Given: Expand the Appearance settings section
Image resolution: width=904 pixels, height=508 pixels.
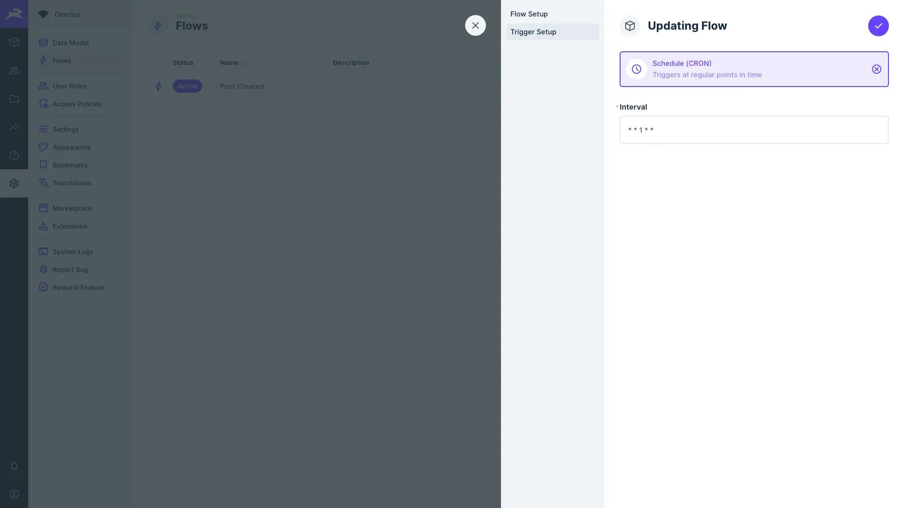Looking at the screenshot, I should 72,147.
